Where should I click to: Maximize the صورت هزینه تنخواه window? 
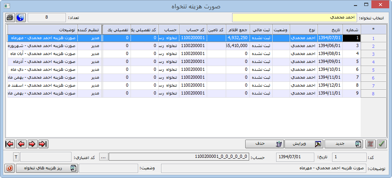click(366, 4)
